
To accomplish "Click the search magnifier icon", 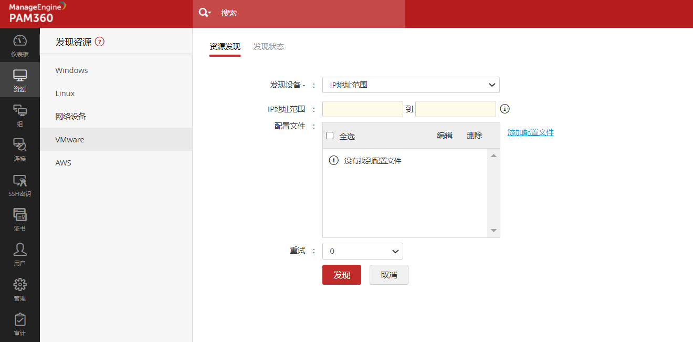I will coord(205,13).
